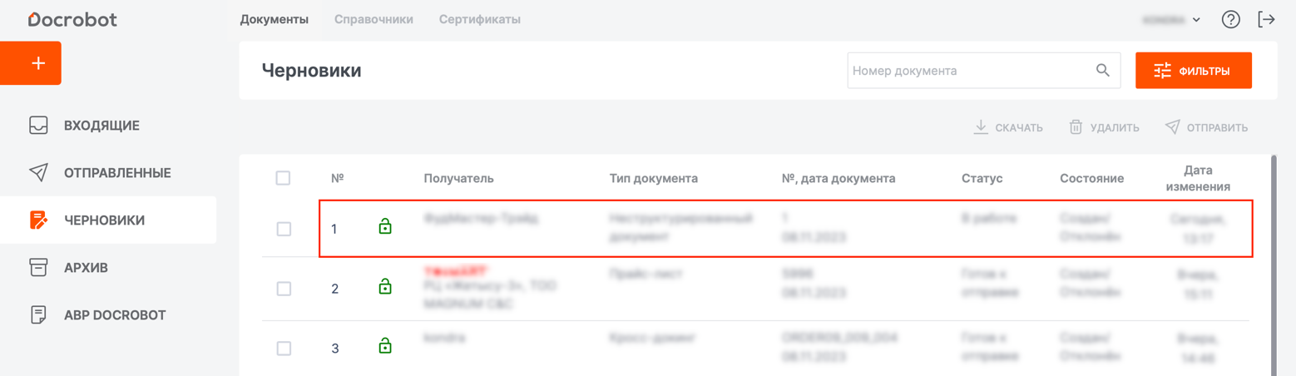Screen dimensions: 1296x376
Task: Click green lock icon in row 2
Action: click(384, 287)
